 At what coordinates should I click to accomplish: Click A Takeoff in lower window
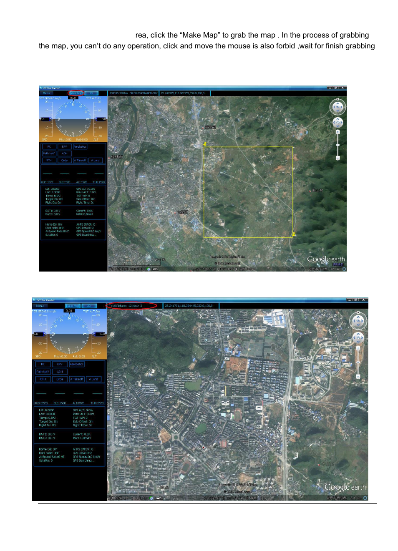77,379
